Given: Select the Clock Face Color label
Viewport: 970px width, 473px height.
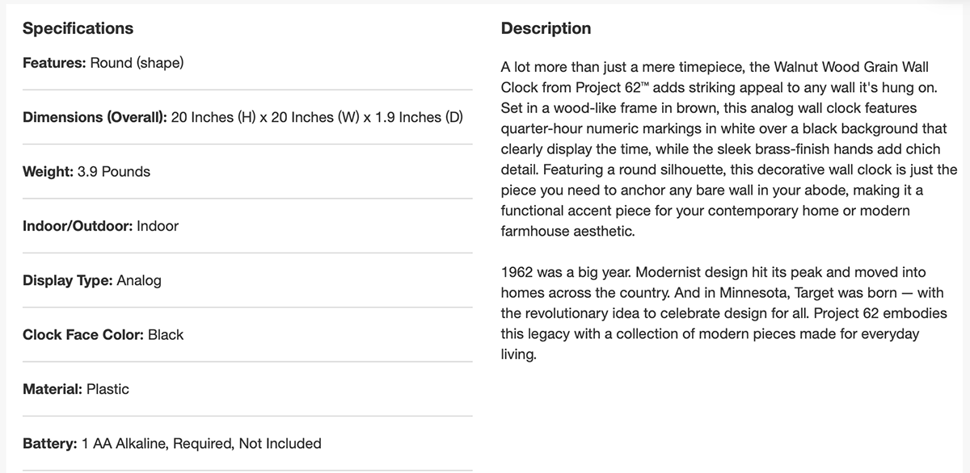Looking at the screenshot, I should click(x=83, y=334).
